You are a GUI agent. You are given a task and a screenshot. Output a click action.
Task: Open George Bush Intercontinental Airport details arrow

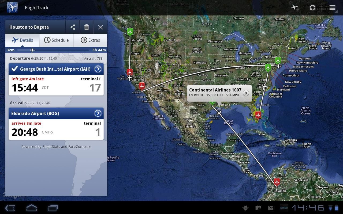(x=98, y=69)
